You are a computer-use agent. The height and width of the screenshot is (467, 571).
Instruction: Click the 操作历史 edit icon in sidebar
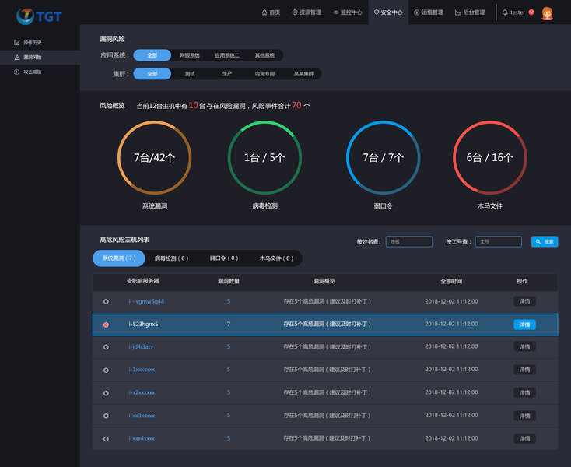(17, 43)
